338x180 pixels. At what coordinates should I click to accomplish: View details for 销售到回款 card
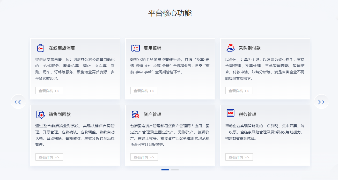tap(49, 157)
